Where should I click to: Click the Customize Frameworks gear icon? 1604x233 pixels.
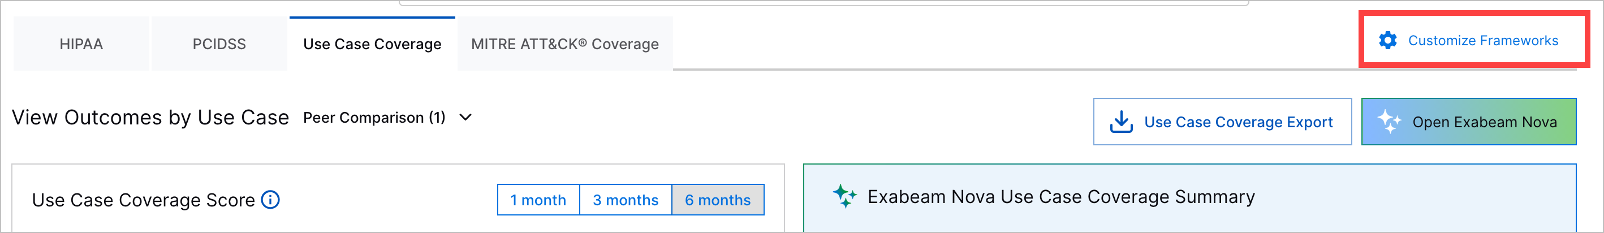tap(1387, 41)
